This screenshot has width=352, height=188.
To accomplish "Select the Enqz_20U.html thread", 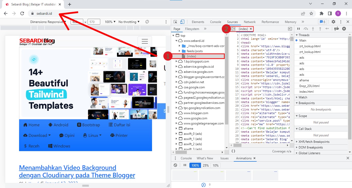I will [321, 86].
